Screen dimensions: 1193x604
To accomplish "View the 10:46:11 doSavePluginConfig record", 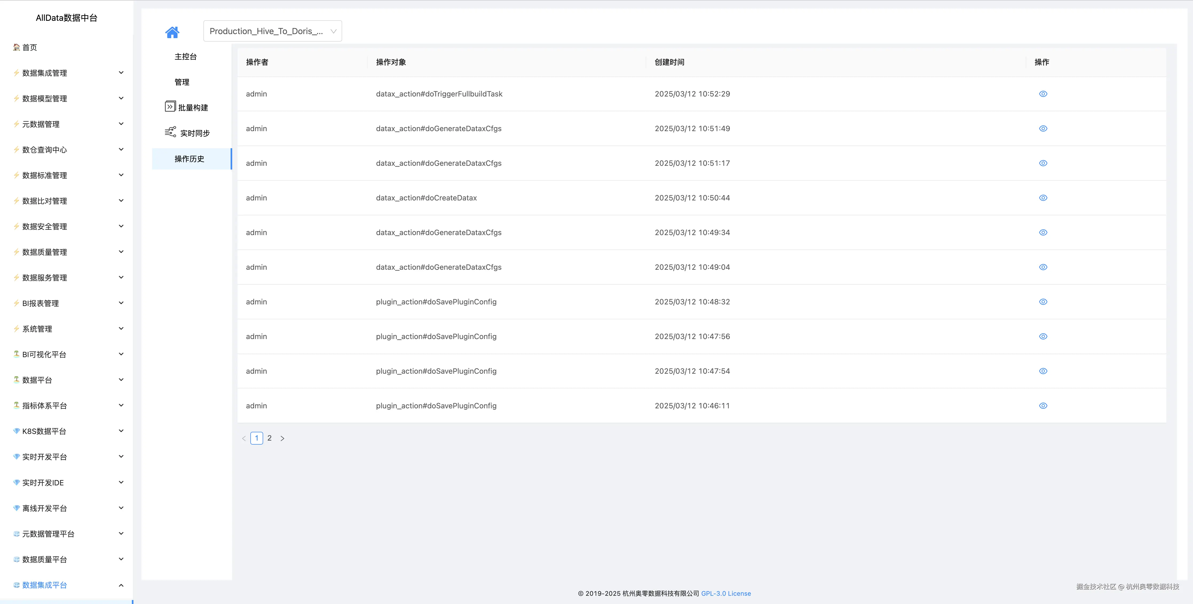I will 1042,406.
